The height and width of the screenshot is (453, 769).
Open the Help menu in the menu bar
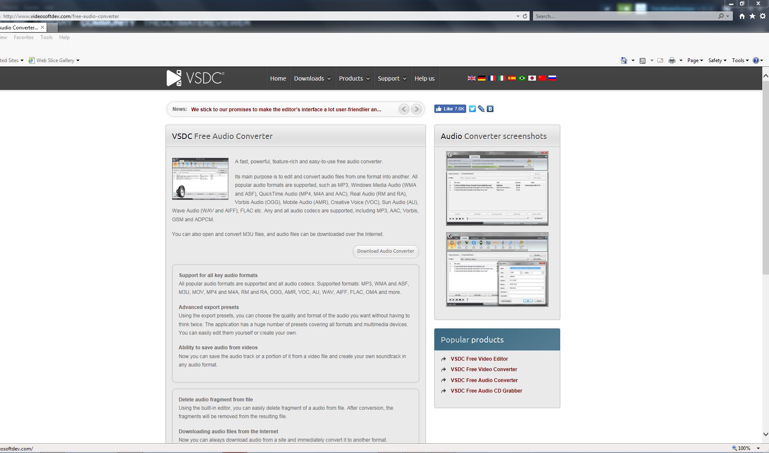point(64,37)
